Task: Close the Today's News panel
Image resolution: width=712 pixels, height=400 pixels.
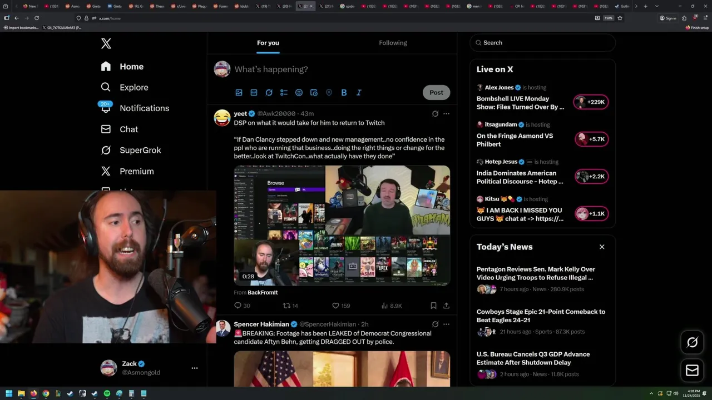Action: [602, 247]
